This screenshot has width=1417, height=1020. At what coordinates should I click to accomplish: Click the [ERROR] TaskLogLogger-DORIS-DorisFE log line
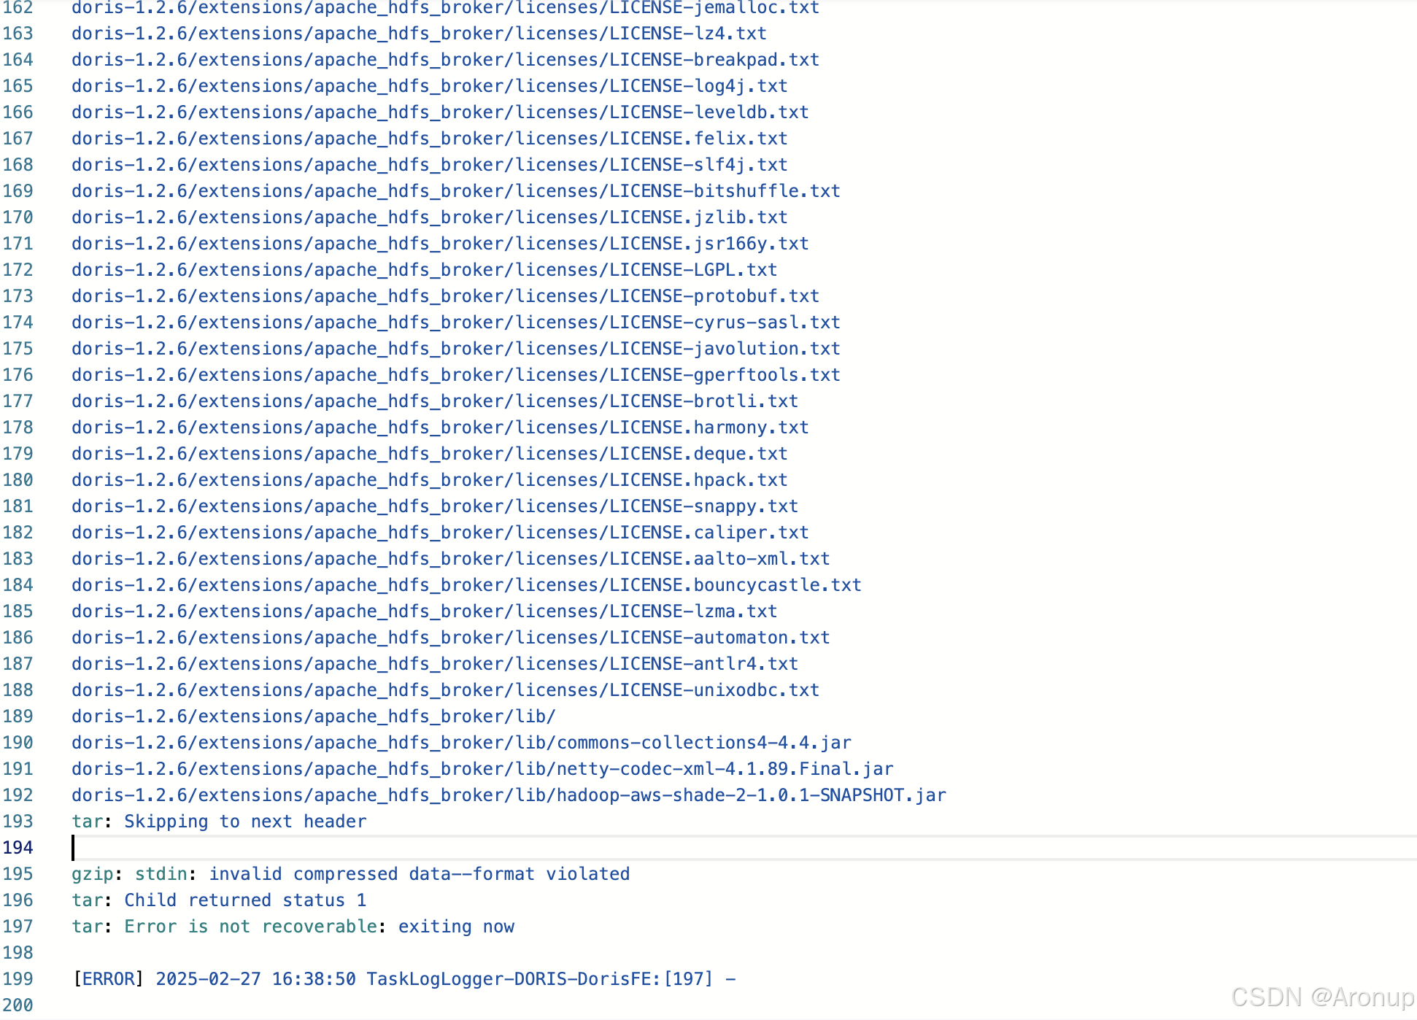[x=404, y=979]
